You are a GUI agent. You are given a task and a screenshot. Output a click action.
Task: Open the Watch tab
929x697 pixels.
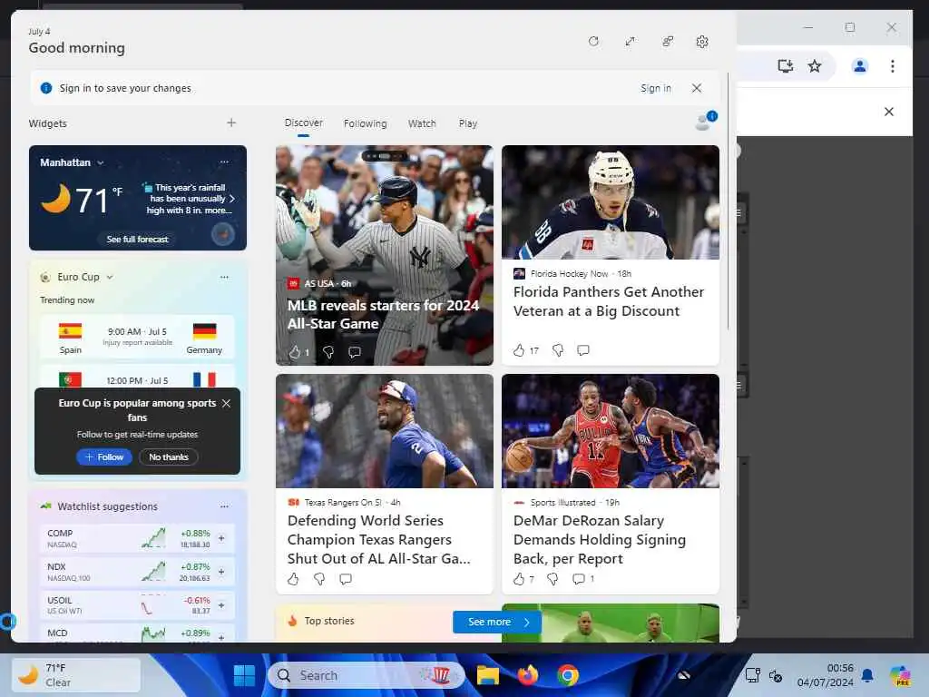[x=422, y=123]
